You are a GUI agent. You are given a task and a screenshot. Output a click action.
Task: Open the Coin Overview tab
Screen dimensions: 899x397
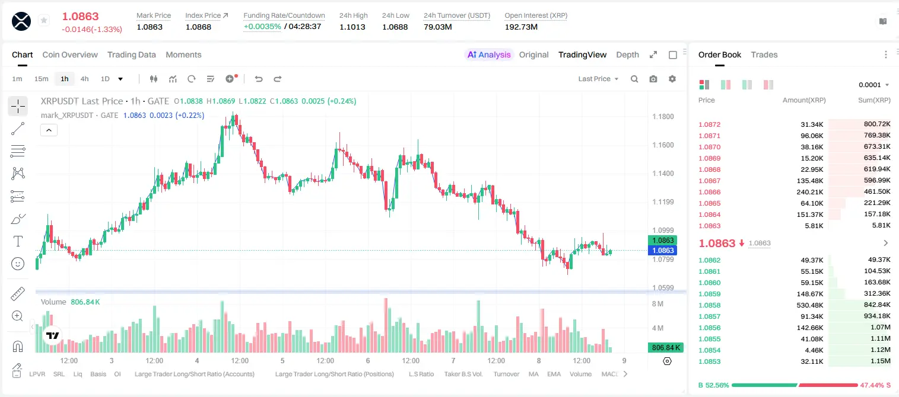70,55
